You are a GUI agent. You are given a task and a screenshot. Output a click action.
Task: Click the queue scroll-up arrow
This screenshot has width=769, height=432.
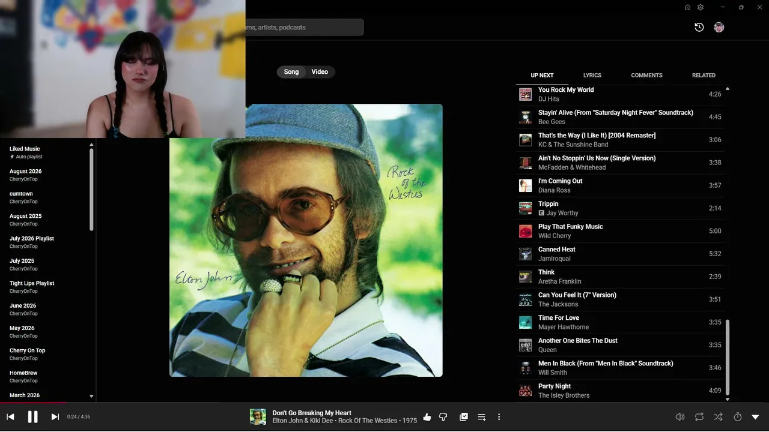[728, 89]
